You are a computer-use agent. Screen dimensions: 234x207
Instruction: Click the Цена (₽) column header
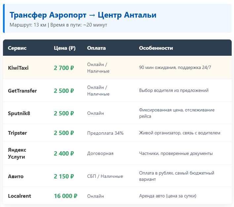pos(65,48)
